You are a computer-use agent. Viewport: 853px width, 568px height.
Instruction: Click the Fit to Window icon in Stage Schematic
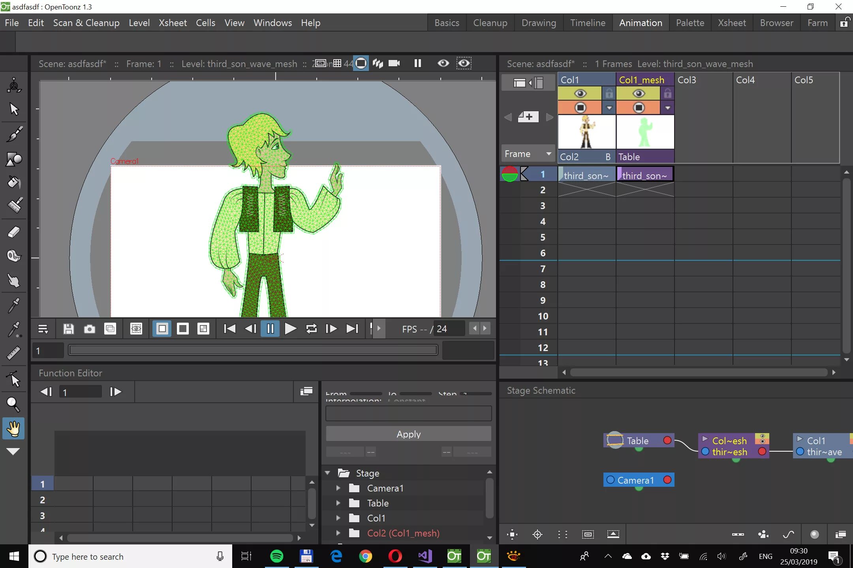(512, 534)
